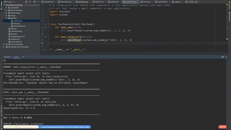Run the __main__ block gutter arrow
The image size is (231, 130).
tap(45, 49)
